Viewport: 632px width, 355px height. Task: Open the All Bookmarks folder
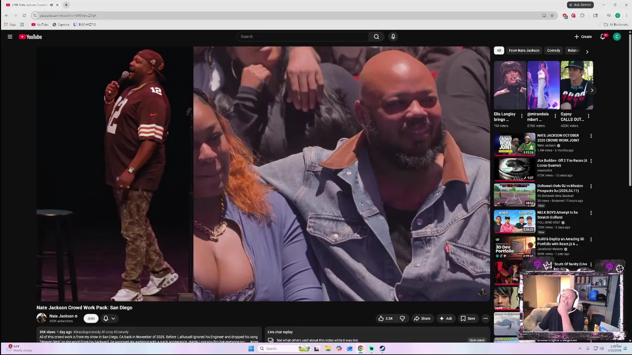coord(616,24)
